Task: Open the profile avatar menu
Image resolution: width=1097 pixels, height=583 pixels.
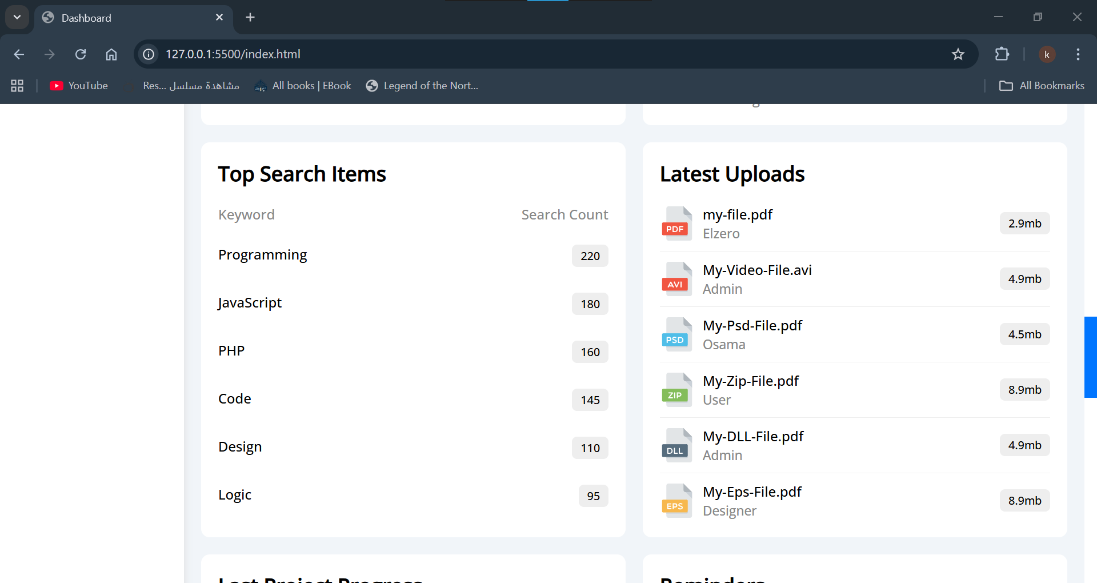Action: (x=1048, y=54)
